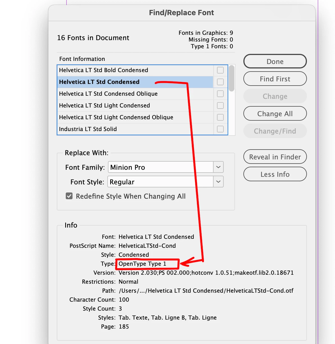Open the Font Style dropdown arrow

pos(218,182)
